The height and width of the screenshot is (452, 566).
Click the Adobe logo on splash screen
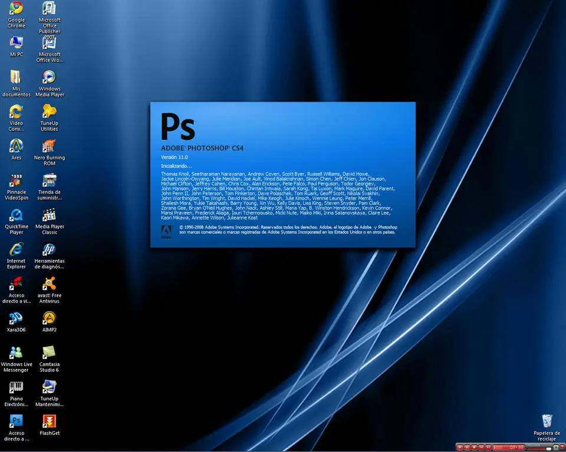coord(166,232)
